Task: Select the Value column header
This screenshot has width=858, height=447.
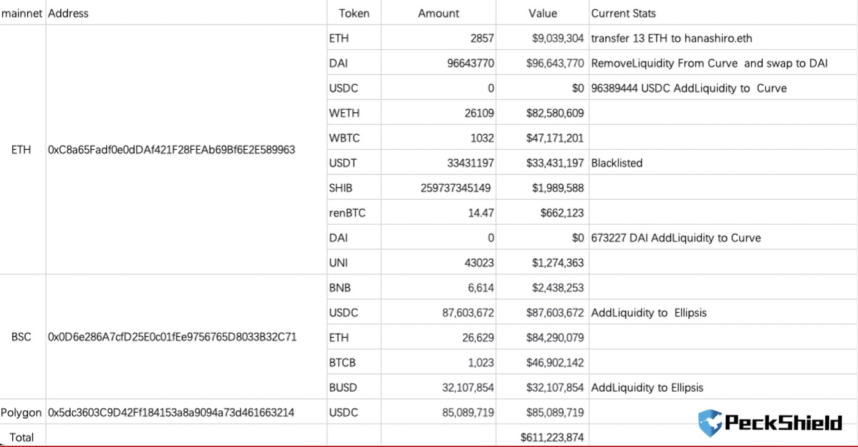Action: click(543, 13)
